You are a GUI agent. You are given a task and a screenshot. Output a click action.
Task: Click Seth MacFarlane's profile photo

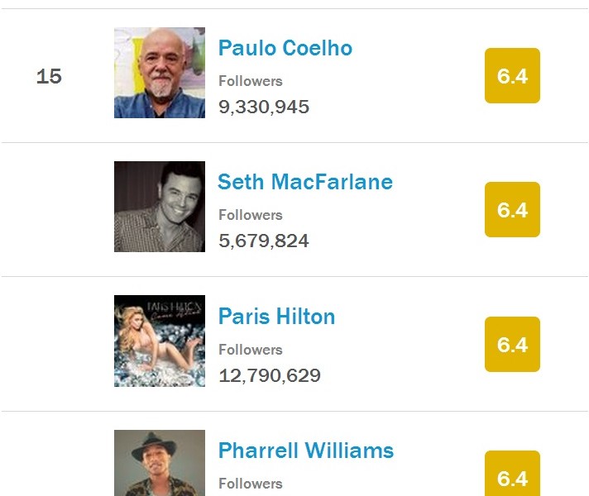[x=160, y=207]
